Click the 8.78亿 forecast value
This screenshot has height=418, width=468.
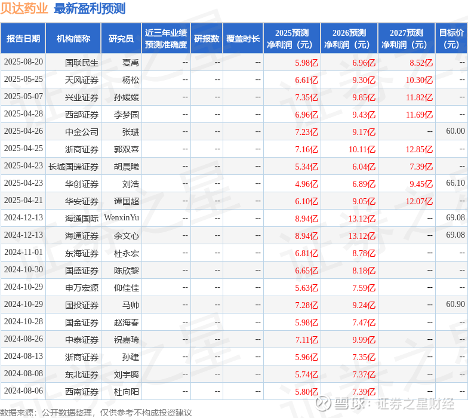[364, 253]
